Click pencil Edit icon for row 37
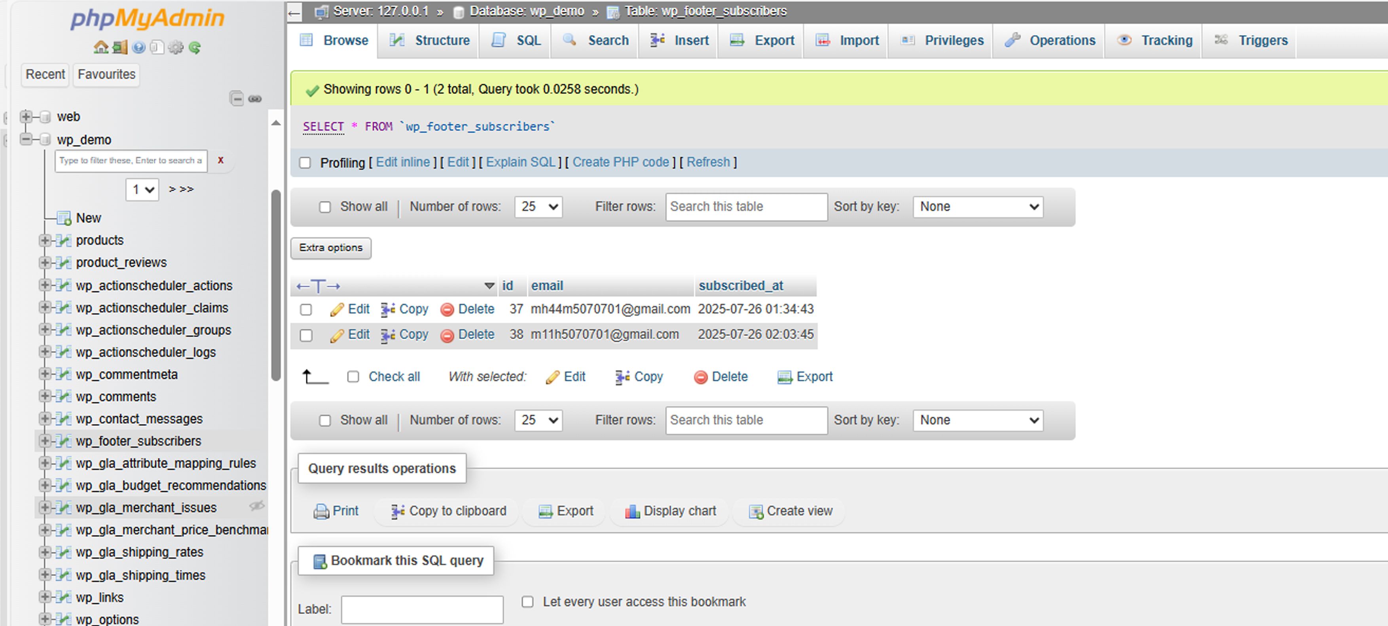1388x626 pixels. coord(337,309)
